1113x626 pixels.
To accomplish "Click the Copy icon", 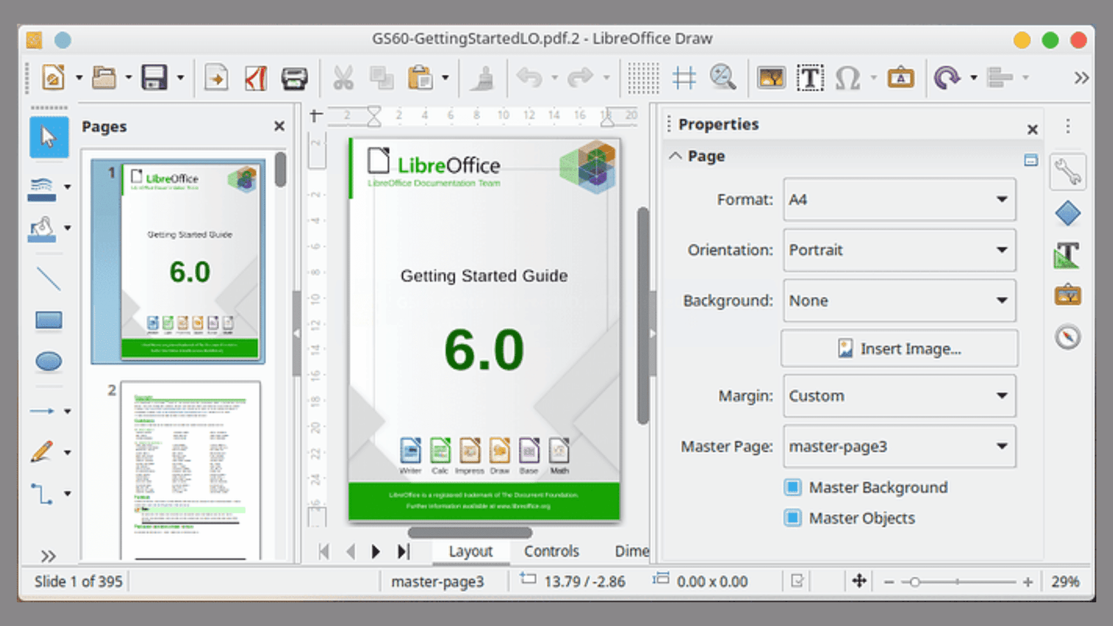I will 381,78.
